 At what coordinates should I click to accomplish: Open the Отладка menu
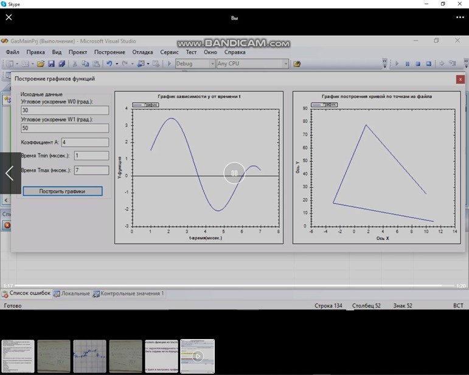click(x=143, y=52)
